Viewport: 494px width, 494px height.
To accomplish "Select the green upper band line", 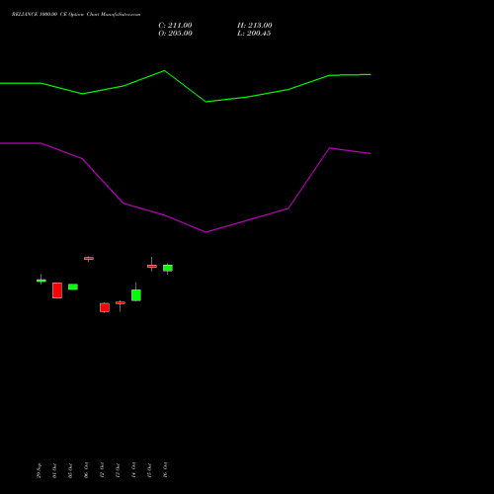I will click(185, 86).
